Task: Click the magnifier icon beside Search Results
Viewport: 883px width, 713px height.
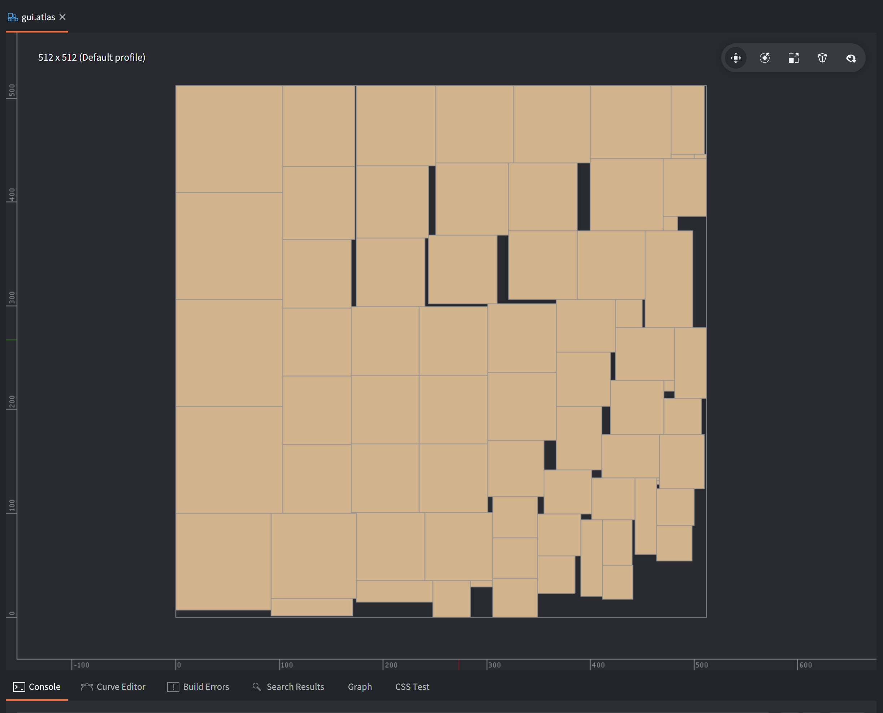Action: [257, 686]
